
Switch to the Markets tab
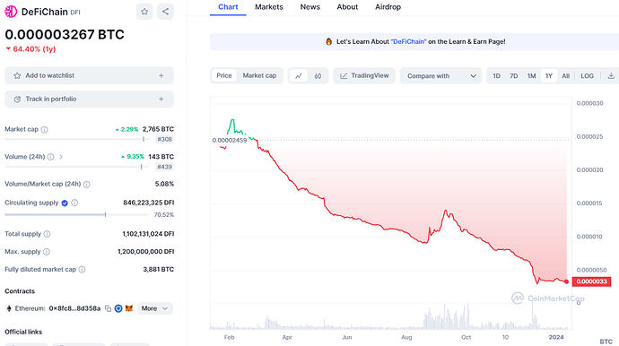tap(269, 7)
